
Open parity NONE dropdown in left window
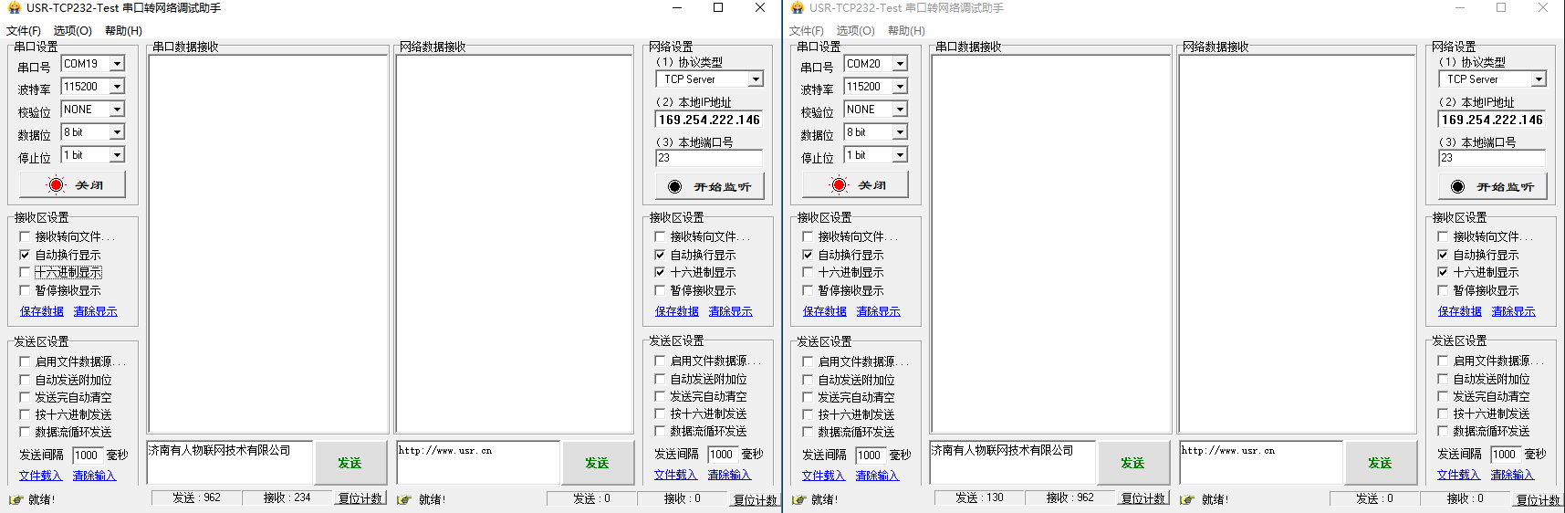tap(117, 110)
